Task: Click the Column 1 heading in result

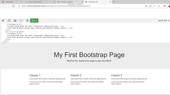Action: click(35, 75)
